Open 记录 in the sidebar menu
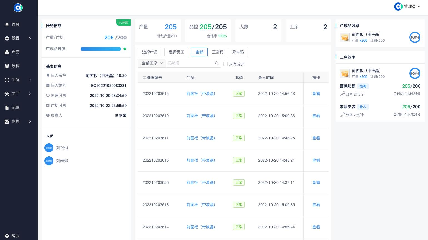 pyautogui.click(x=19, y=108)
